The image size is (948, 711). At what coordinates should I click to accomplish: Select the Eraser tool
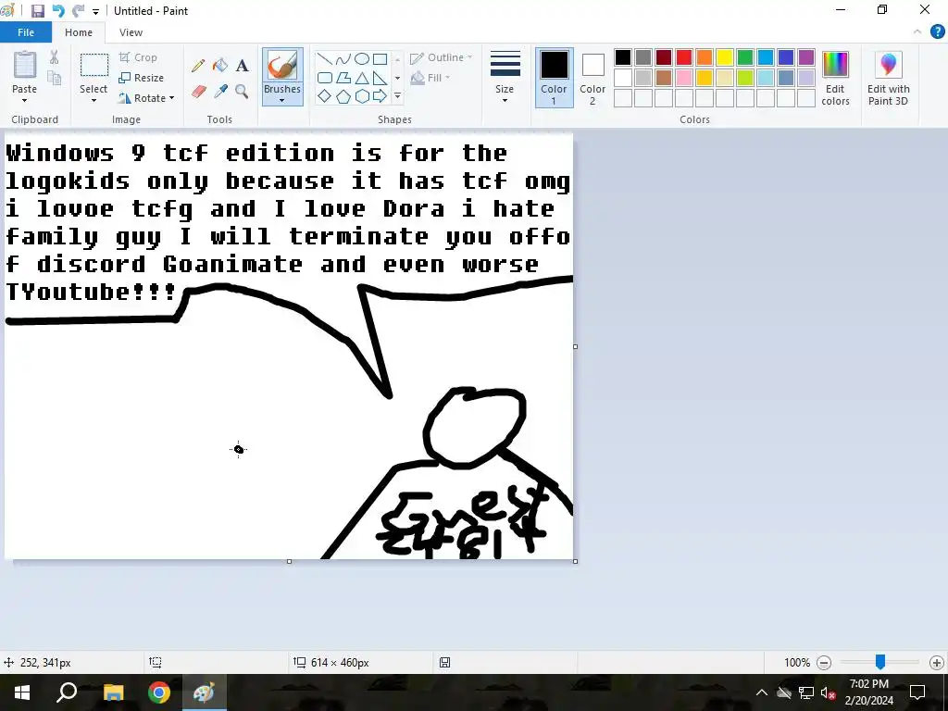point(199,92)
